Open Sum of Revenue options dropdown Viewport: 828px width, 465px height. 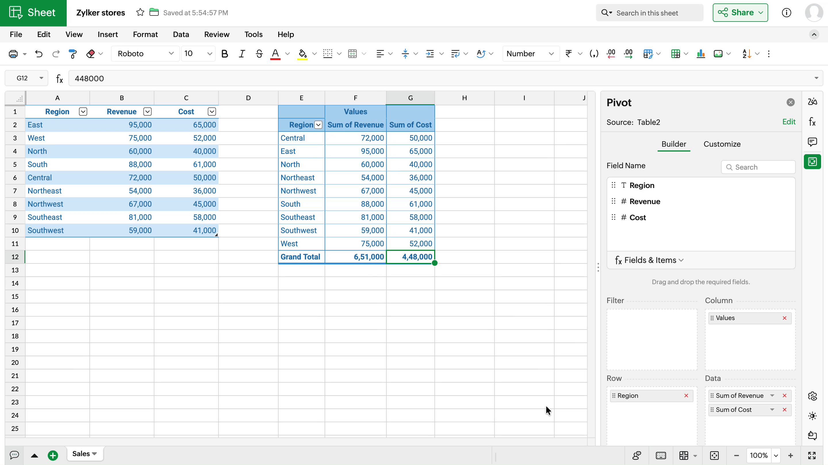[x=772, y=395]
